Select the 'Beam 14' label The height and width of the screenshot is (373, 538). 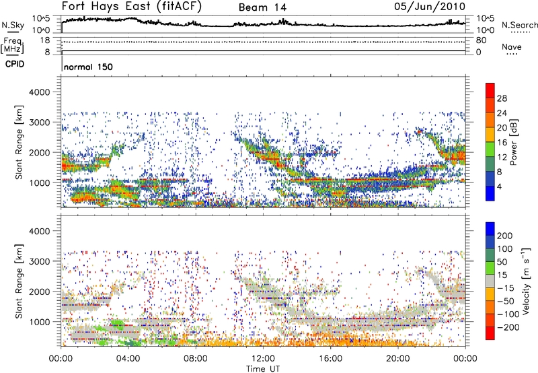pyautogui.click(x=262, y=7)
